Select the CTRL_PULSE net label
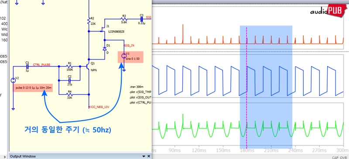349x159 pixels. click(41, 65)
